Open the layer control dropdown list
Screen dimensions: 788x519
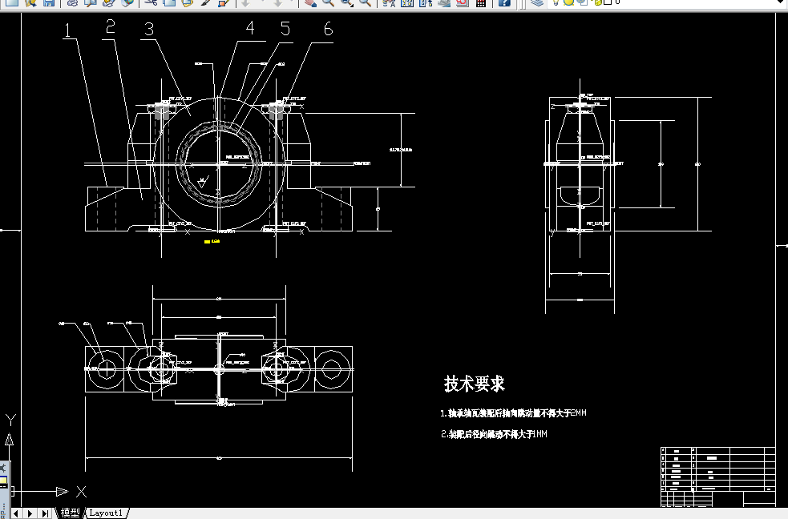(x=780, y=6)
